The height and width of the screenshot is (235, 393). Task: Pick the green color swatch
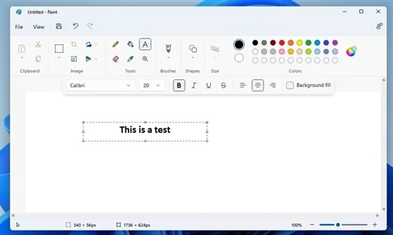coord(309,42)
